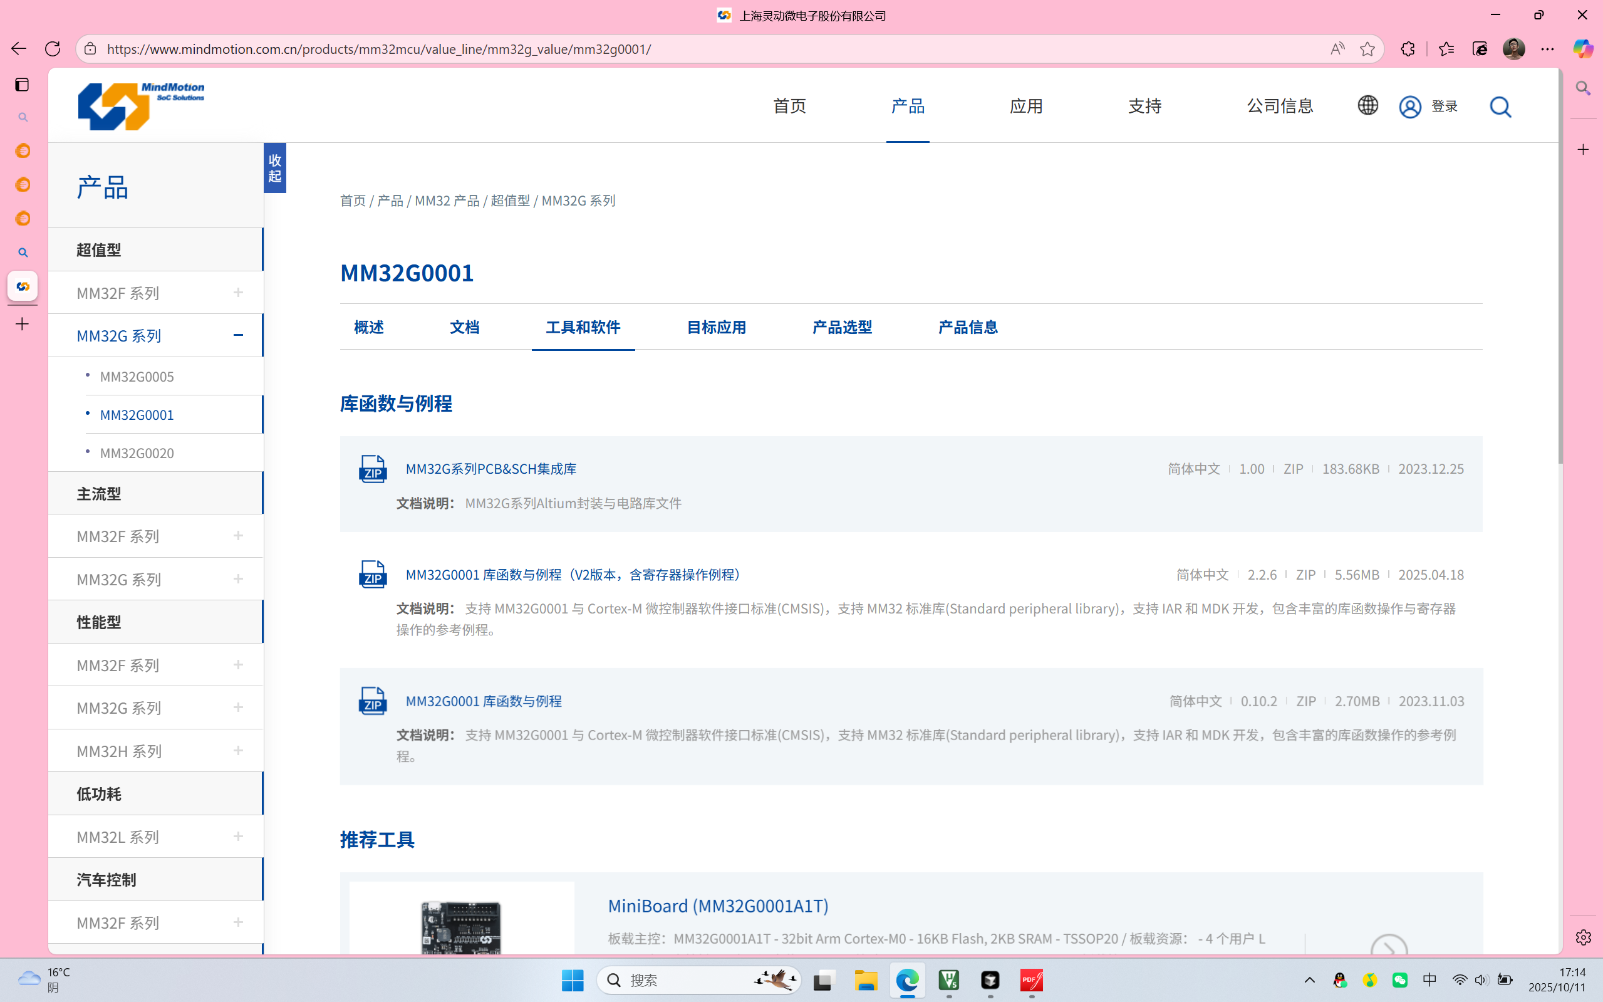
Task: Select MM32G0020 in sidebar
Action: (137, 453)
